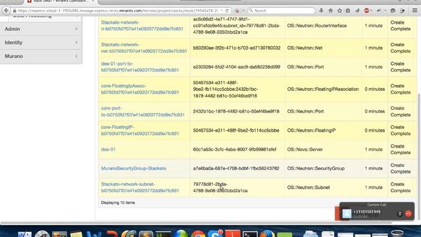The image size is (421, 237).
Task: Select ID b50390ae-3f2b-471c-b703 cell
Action: coord(237,48)
